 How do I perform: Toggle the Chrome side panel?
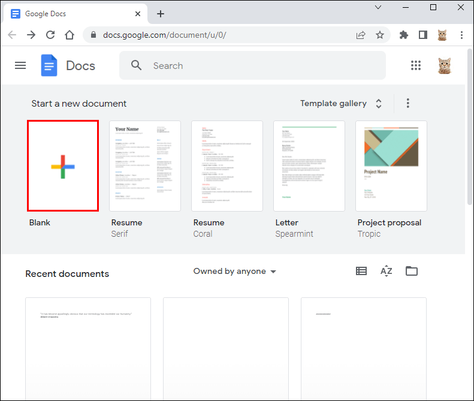tap(423, 35)
